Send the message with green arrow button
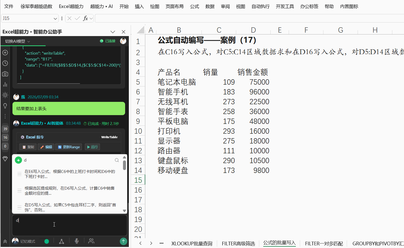The image size is (404, 248). [x=123, y=241]
